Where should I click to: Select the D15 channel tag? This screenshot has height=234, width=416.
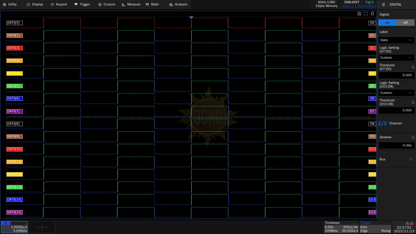[x=372, y=212]
